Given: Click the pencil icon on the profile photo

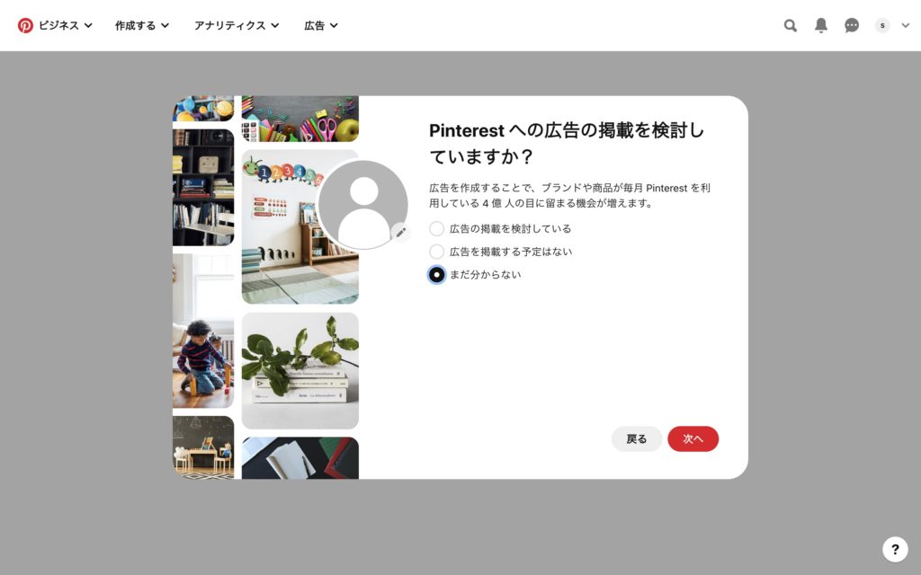Looking at the screenshot, I should coord(400,233).
